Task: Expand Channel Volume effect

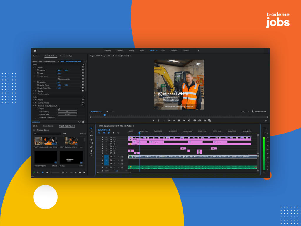Action: coord(33,103)
